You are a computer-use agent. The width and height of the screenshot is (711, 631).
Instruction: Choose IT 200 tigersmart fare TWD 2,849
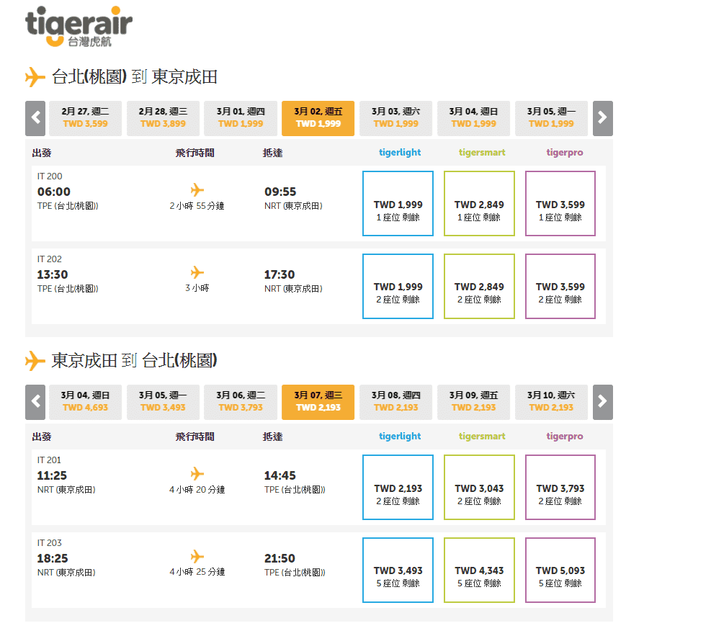tap(479, 204)
